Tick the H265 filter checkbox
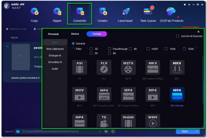 pyautogui.click(x=148, y=49)
